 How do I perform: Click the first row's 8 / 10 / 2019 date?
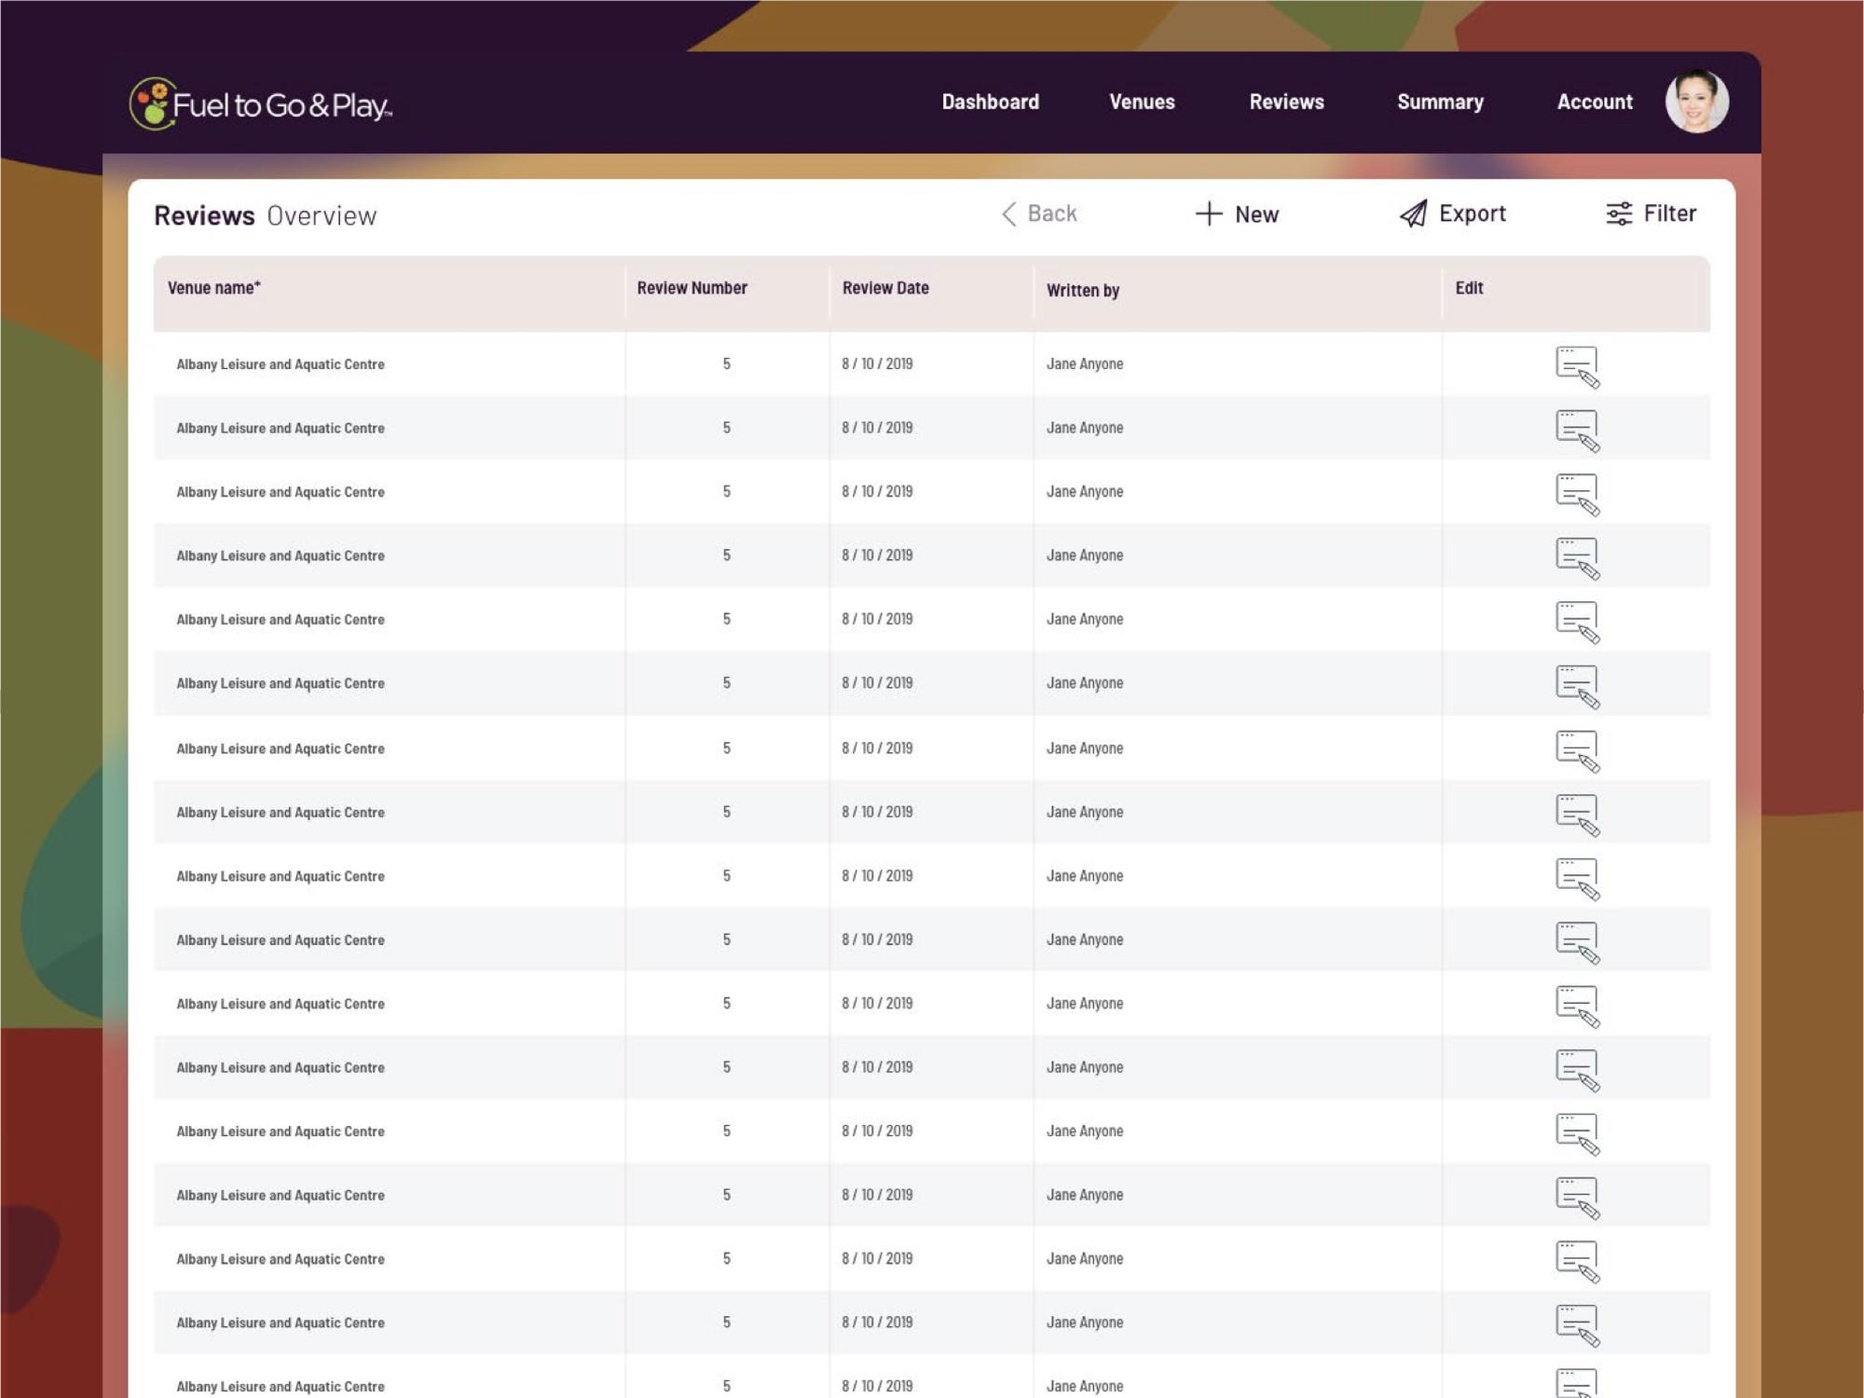click(877, 363)
